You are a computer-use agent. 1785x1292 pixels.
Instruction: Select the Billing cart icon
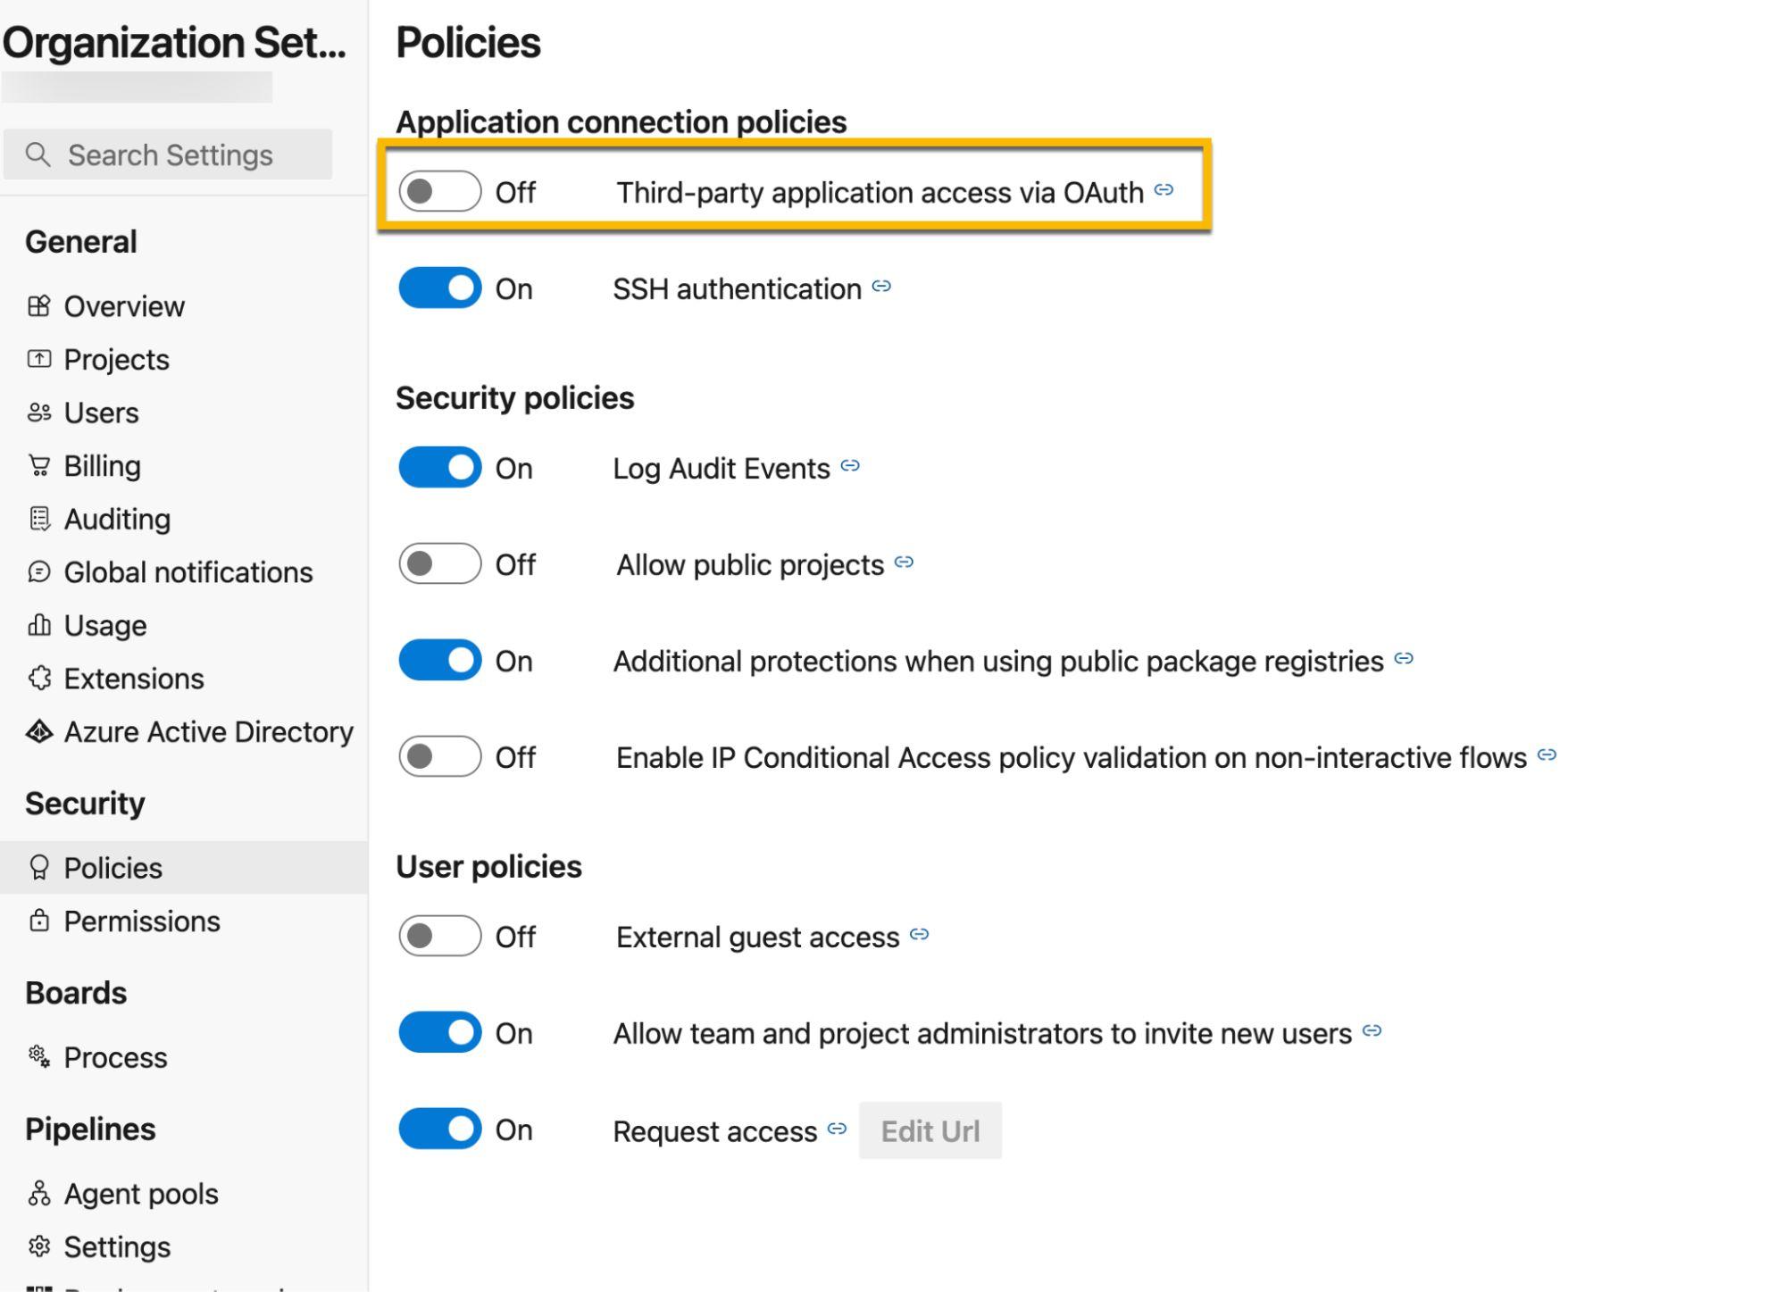click(39, 465)
